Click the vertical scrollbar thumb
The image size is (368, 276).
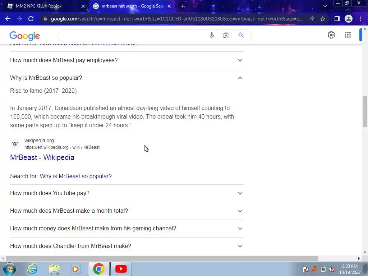[365, 111]
